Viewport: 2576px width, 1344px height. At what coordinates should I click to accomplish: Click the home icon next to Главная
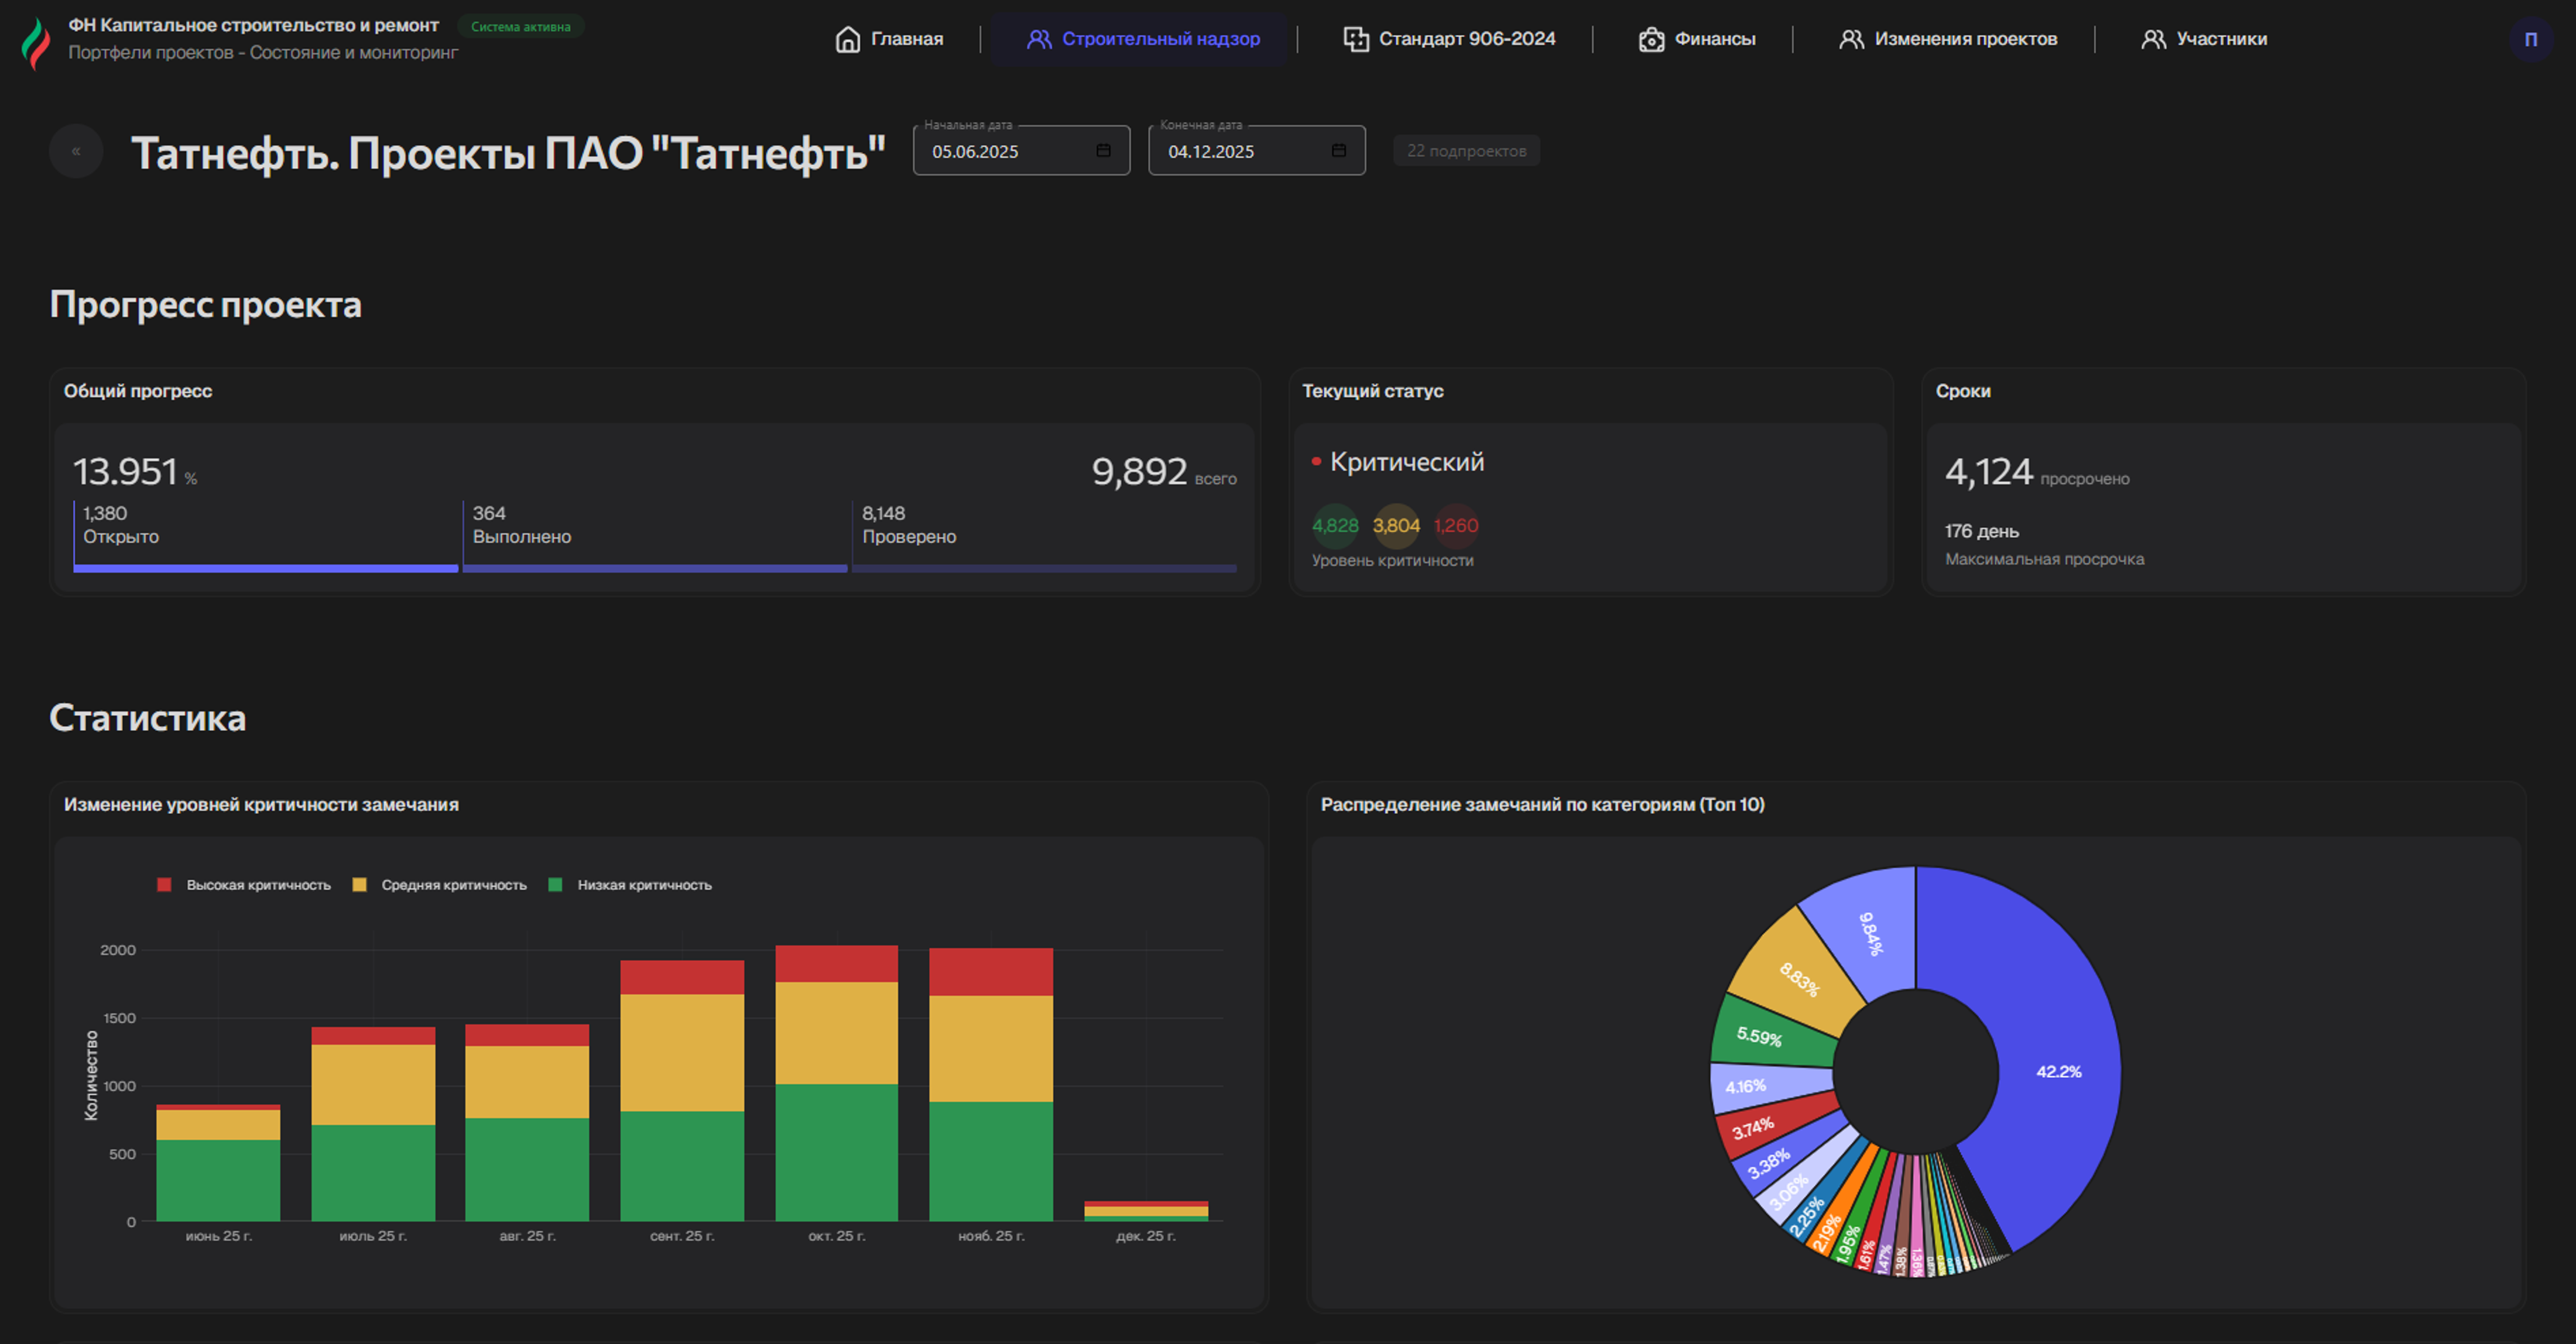tap(847, 39)
